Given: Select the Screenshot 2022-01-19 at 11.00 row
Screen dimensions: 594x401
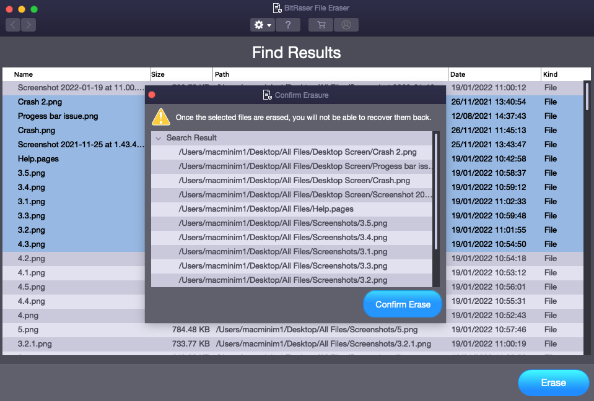Looking at the screenshot, I should point(81,88).
